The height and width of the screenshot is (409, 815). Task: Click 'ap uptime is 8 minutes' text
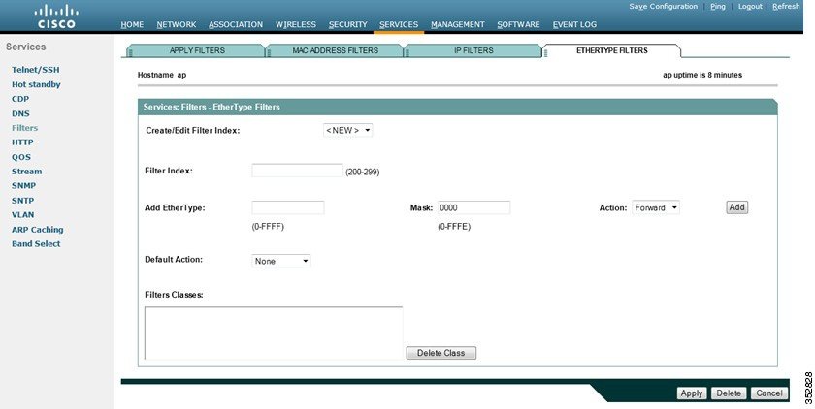(x=702, y=75)
